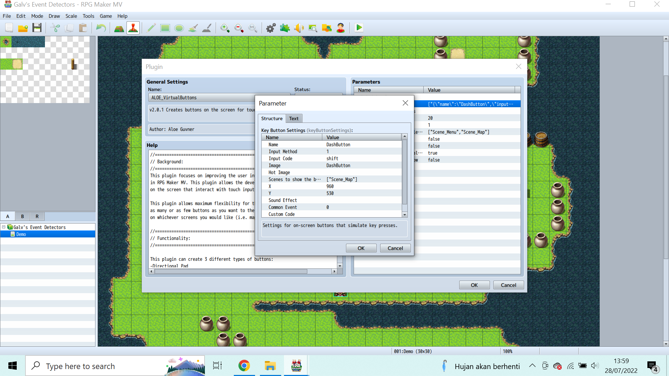Screen dimensions: 669x376
Task: Switch to tileset tab R
Action: tap(37, 216)
